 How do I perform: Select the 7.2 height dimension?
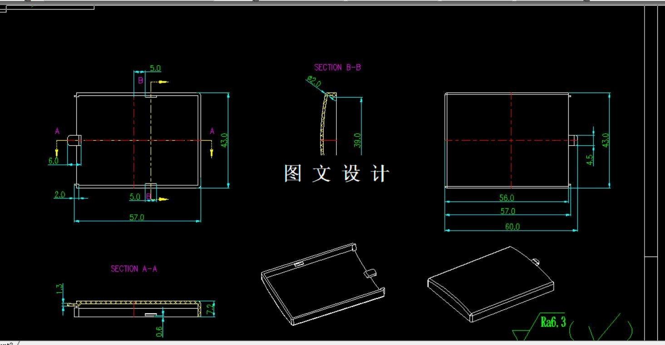click(x=210, y=310)
